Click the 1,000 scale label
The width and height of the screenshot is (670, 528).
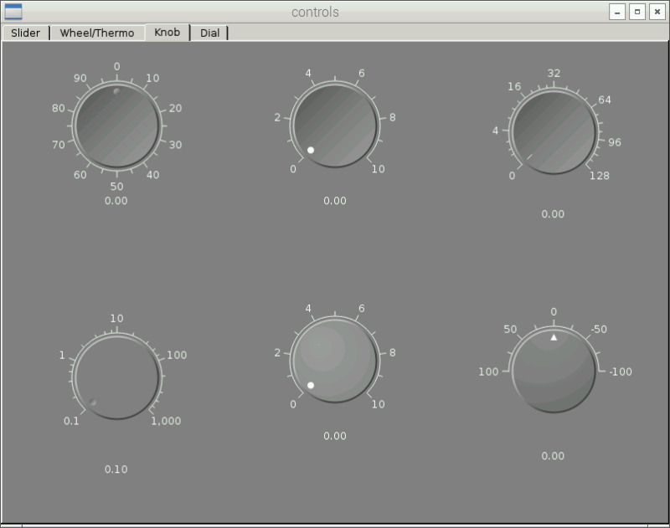(166, 421)
